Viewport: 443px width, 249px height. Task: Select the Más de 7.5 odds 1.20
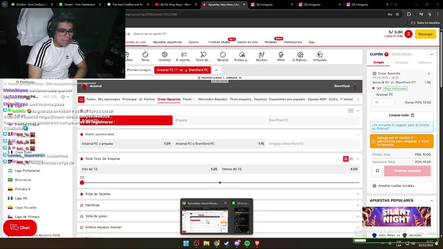(x=149, y=169)
